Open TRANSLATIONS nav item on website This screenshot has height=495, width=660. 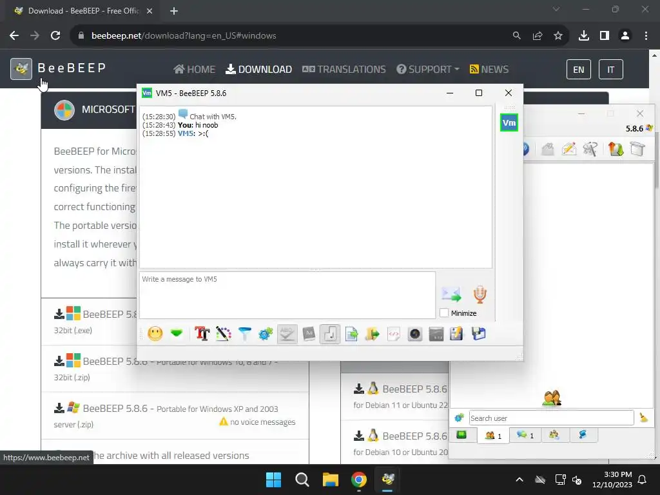[x=344, y=70]
